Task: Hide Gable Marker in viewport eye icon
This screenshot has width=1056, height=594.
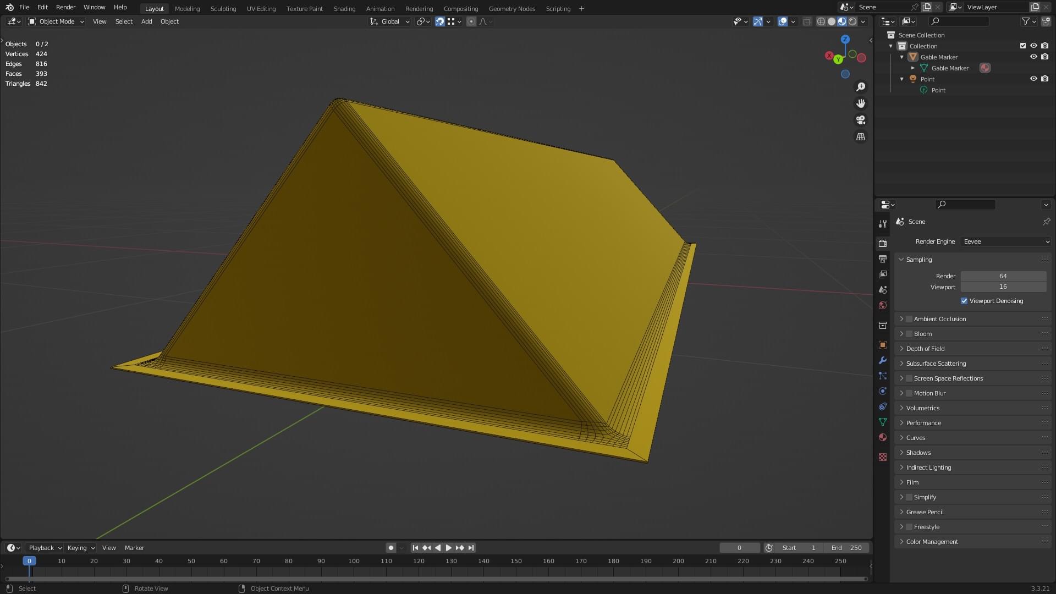Action: [1033, 57]
